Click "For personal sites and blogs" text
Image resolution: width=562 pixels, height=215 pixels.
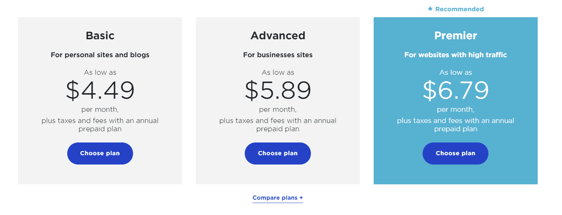[x=100, y=55]
